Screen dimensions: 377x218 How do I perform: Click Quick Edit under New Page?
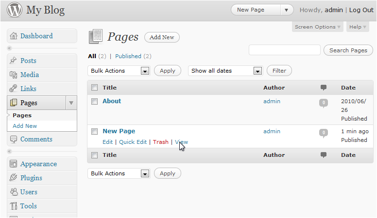tap(133, 142)
